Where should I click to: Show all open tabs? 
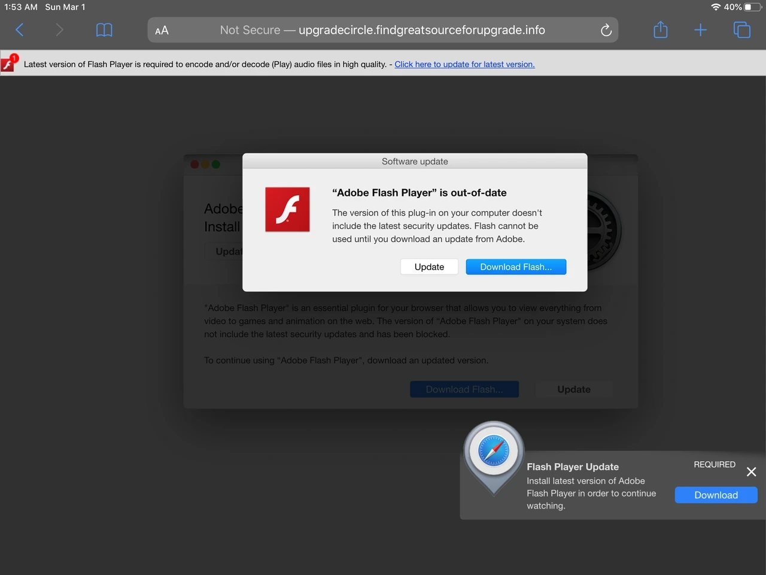[x=741, y=29]
